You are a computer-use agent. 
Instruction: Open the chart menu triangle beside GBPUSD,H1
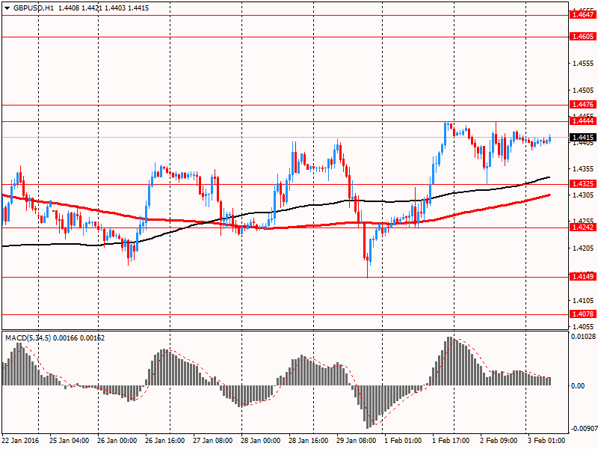7,8
